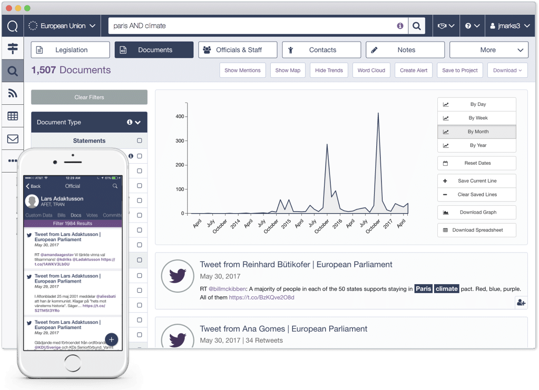Open the Notes tab
The image size is (539, 390).
[x=405, y=50]
